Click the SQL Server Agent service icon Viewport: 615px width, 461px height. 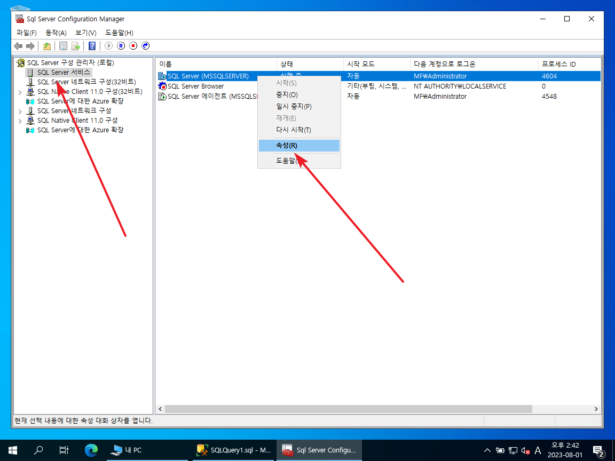[x=162, y=97]
